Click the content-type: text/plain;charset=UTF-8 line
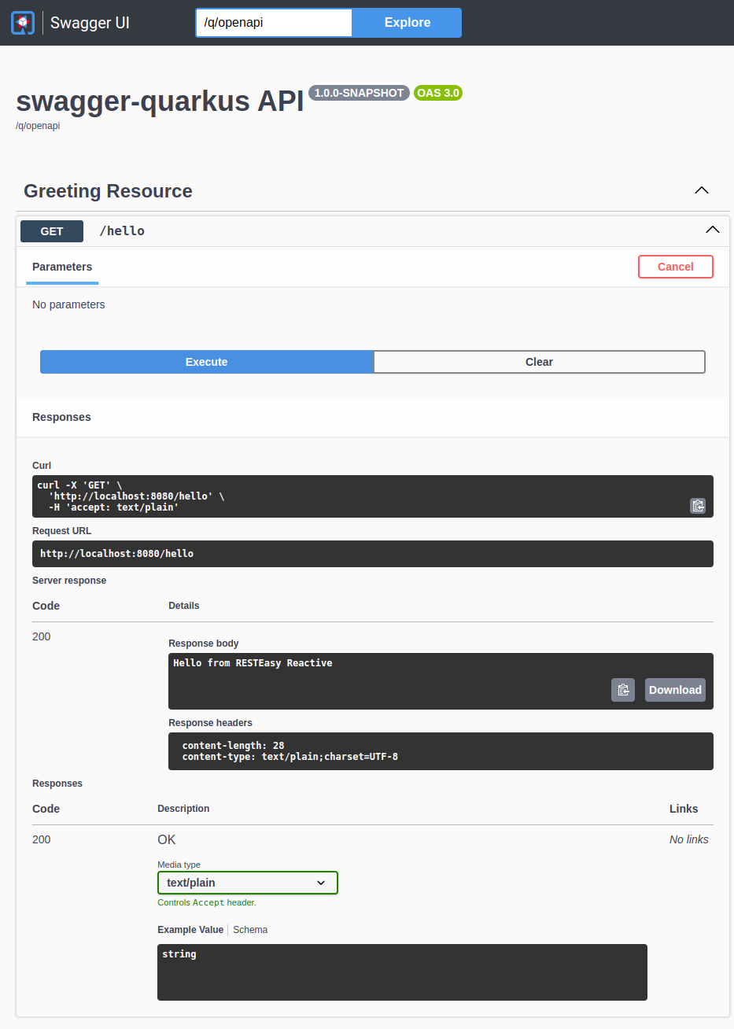Screen dimensions: 734x1029 point(290,757)
